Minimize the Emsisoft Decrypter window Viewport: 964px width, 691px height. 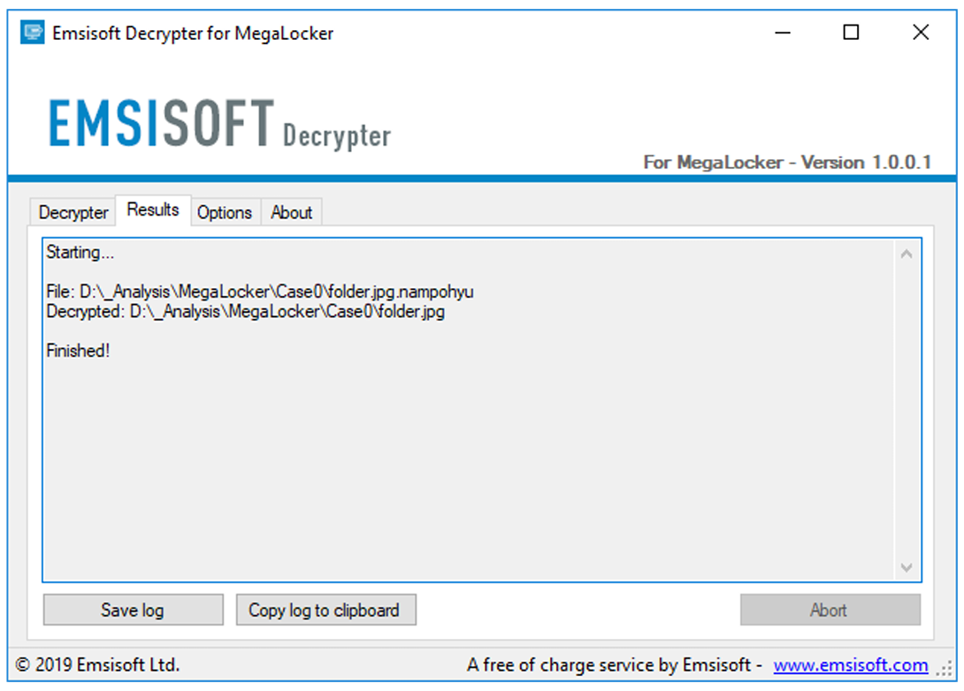point(782,32)
